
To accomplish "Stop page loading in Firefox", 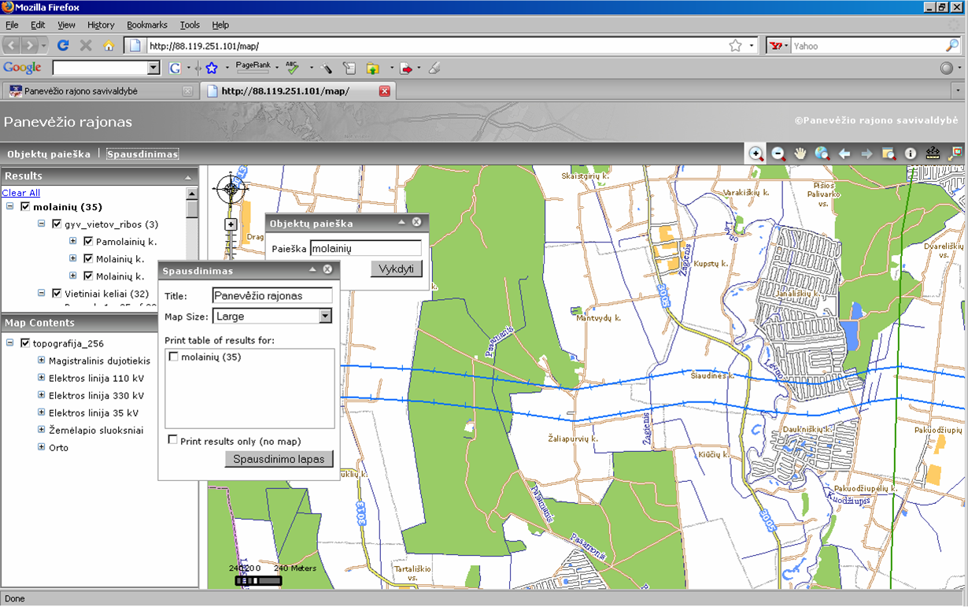I will (86, 46).
